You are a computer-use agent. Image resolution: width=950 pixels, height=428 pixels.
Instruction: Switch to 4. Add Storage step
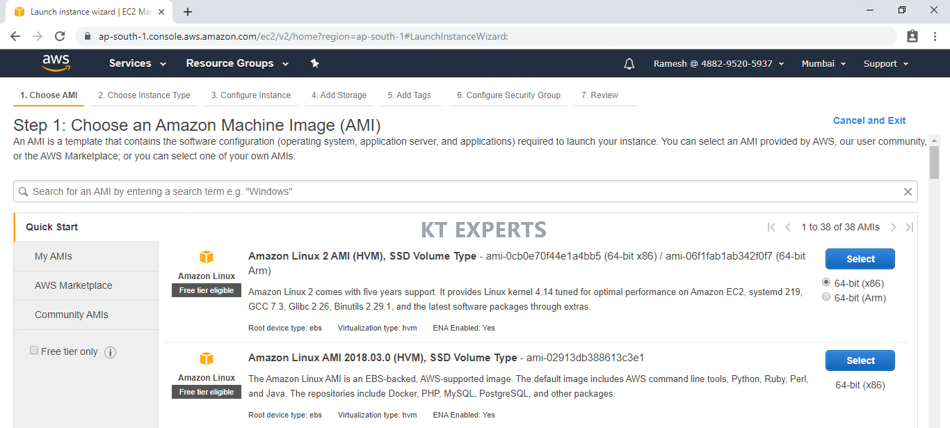(x=339, y=95)
